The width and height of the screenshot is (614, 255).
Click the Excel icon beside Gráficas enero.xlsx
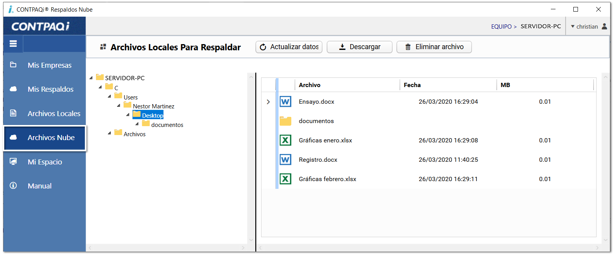point(285,140)
